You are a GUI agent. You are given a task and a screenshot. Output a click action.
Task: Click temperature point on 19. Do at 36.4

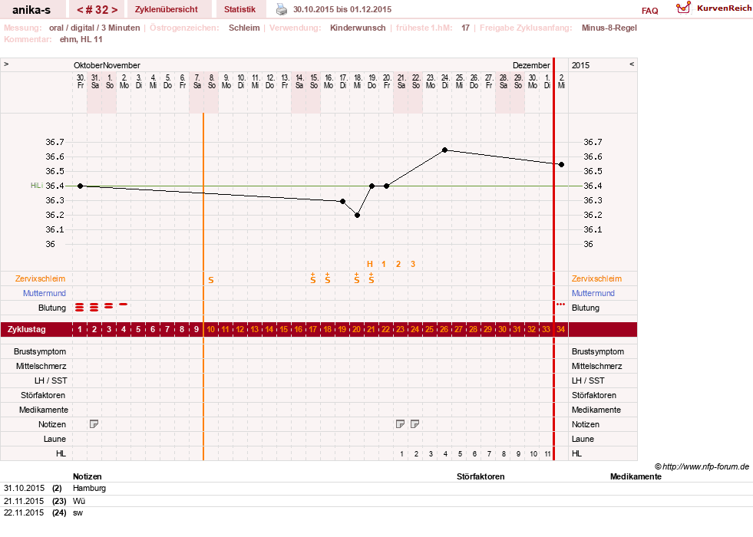[x=372, y=186]
